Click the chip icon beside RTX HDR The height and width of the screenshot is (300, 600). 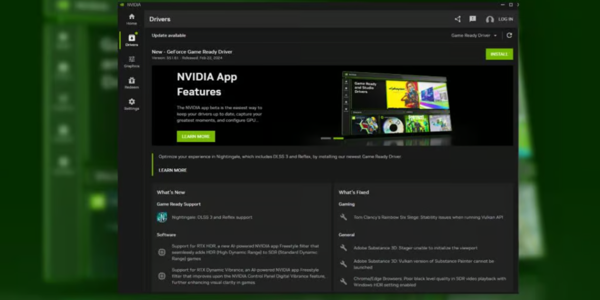coord(162,252)
